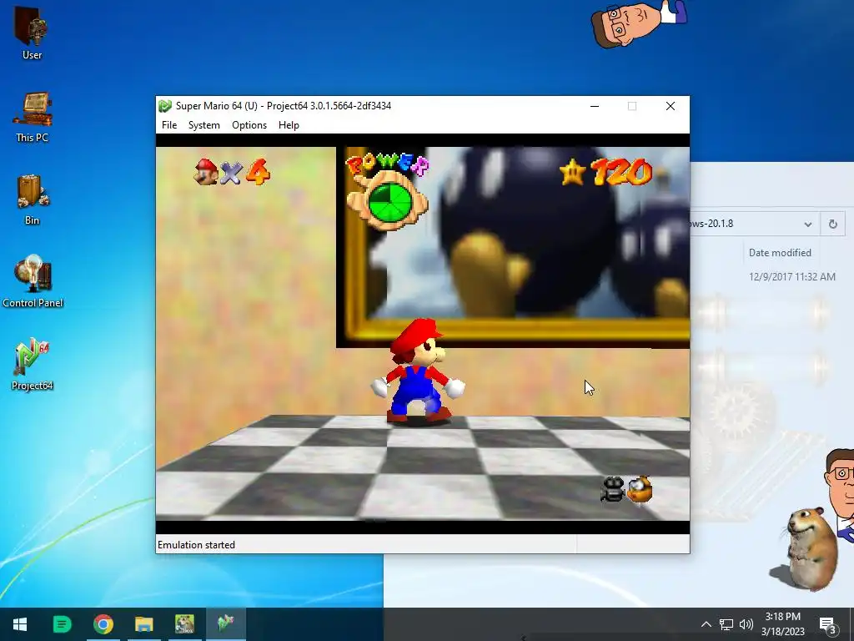Click the 12/9/2017 11:32 AM date entry
This screenshot has height=641, width=854.
(792, 276)
